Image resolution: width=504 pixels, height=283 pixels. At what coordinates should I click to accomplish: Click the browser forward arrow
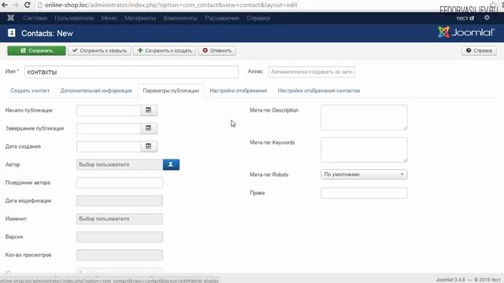[16, 5]
